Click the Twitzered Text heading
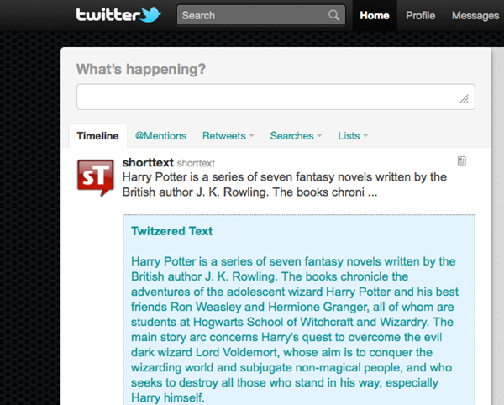The width and height of the screenshot is (504, 405). point(172,231)
